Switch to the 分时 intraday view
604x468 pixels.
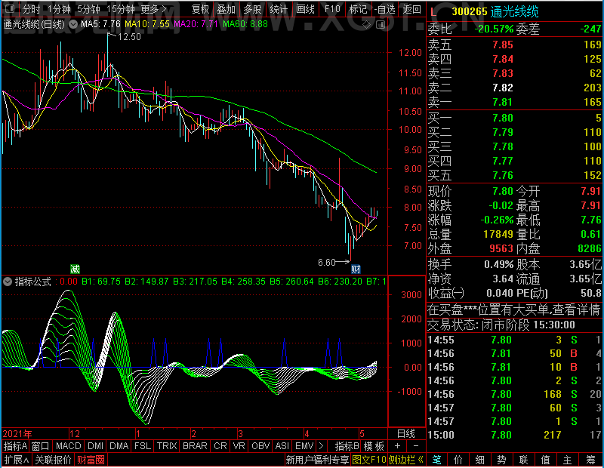click(31, 9)
